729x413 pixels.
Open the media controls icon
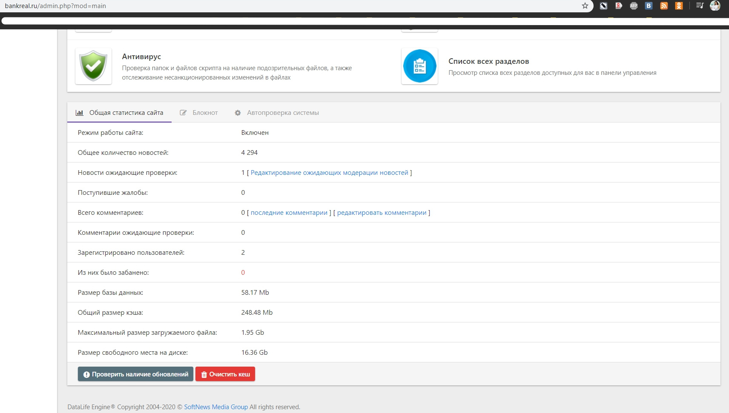click(x=700, y=6)
